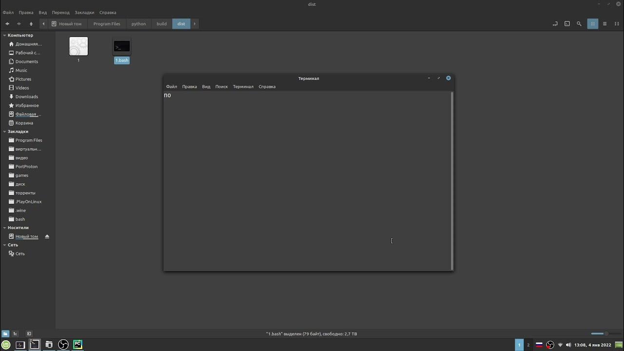
Task: Open the Linux Mint start menu
Action: pos(7,345)
